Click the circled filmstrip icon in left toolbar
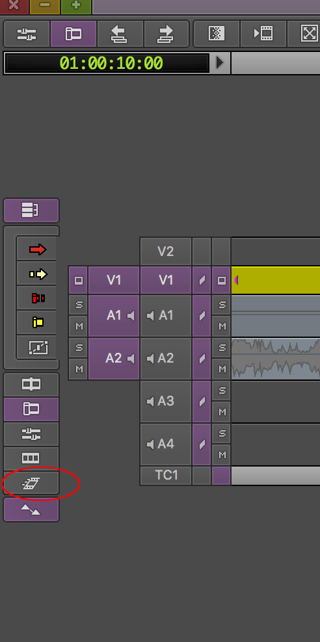320x642 pixels. [x=31, y=483]
